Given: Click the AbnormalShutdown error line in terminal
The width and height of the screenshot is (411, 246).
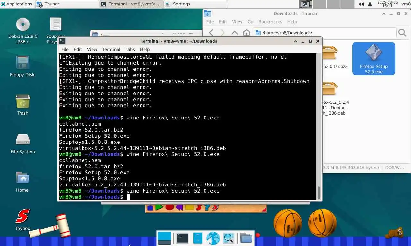Looking at the screenshot, I should pyautogui.click(x=184, y=81).
